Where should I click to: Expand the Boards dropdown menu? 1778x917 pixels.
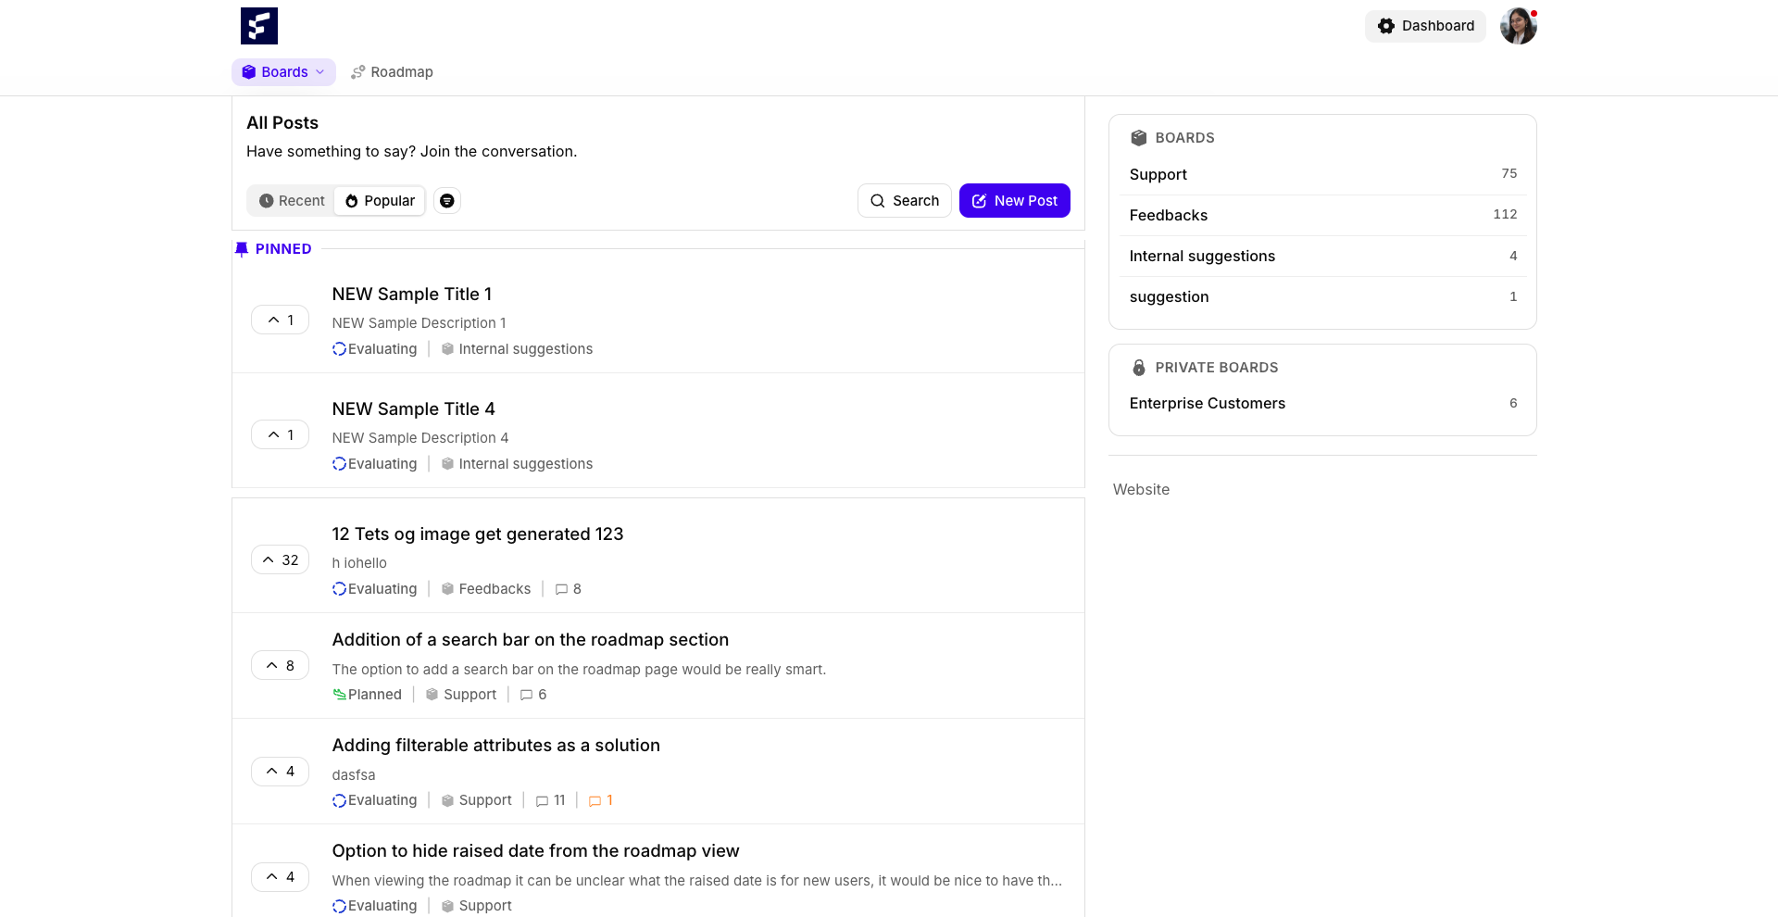click(283, 72)
